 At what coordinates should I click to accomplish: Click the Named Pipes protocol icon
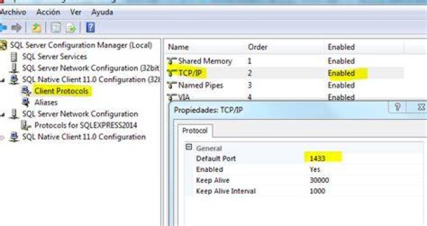tap(172, 85)
